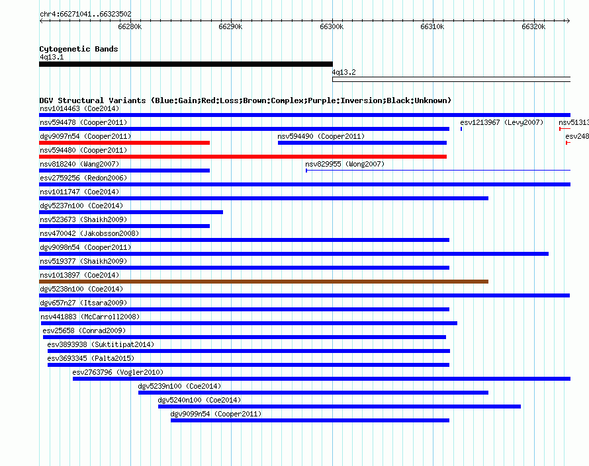
Task: Open variant dgv5239n100 (Coe2014) label
Action: (179, 386)
